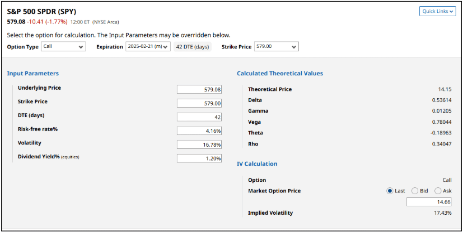Open the Strike Price 579.00 dropdown
The width and height of the screenshot is (463, 232).
pos(277,46)
